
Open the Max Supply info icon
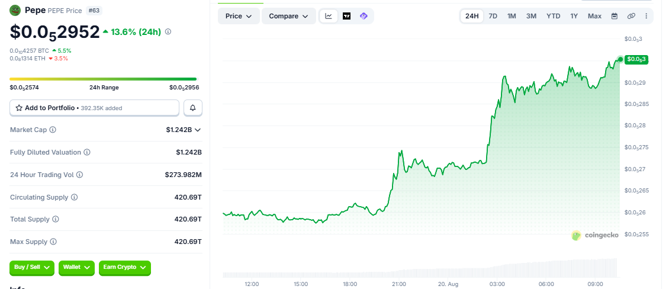[x=53, y=242]
